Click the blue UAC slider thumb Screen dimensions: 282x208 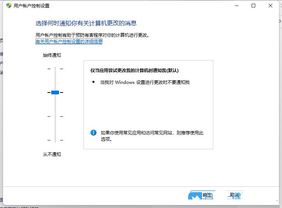tap(55, 92)
